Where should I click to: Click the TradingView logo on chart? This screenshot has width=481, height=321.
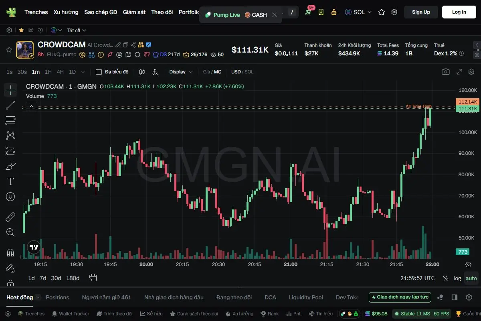tap(34, 248)
